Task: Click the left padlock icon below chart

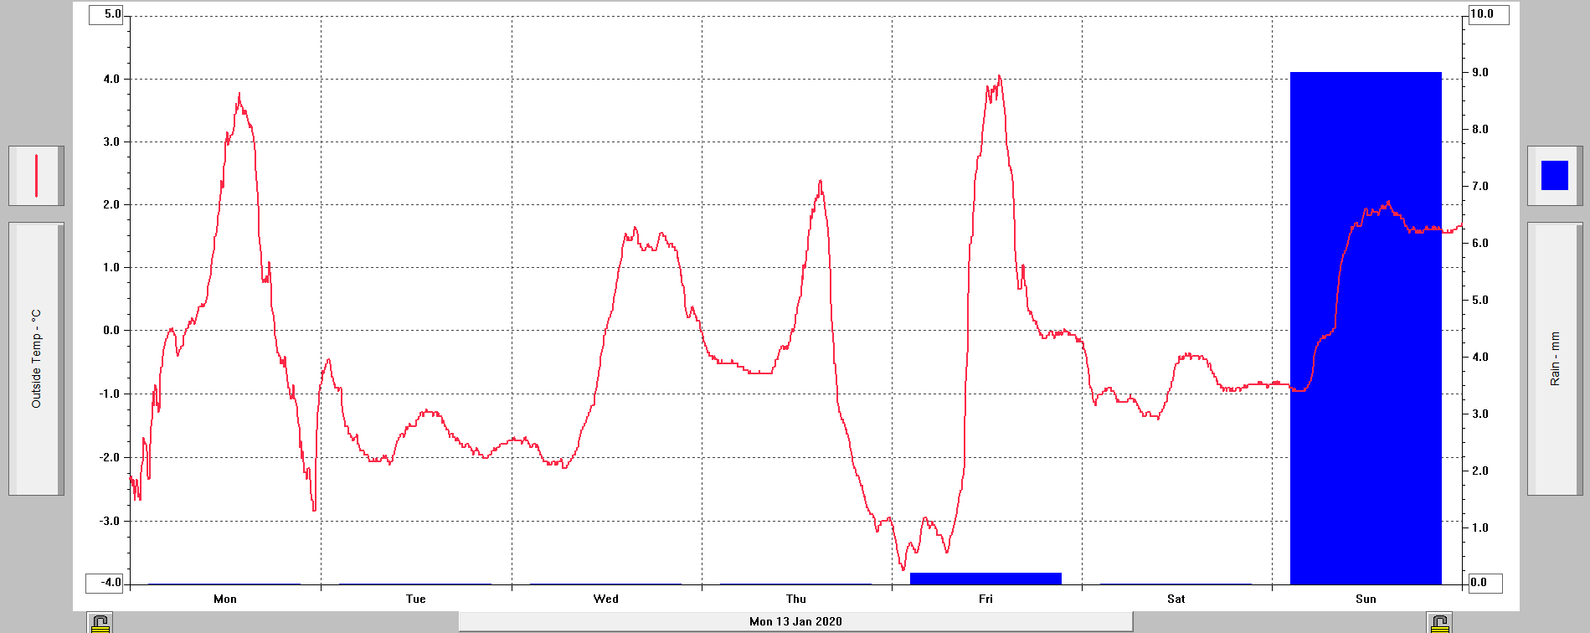Action: click(x=100, y=623)
